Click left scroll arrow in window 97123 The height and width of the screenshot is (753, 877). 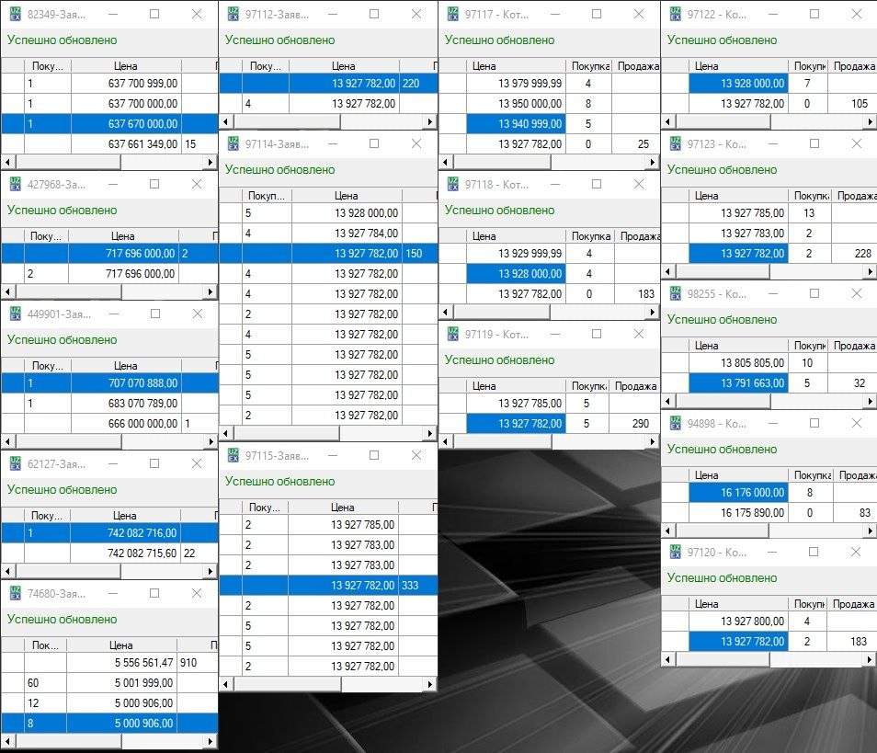(667, 272)
